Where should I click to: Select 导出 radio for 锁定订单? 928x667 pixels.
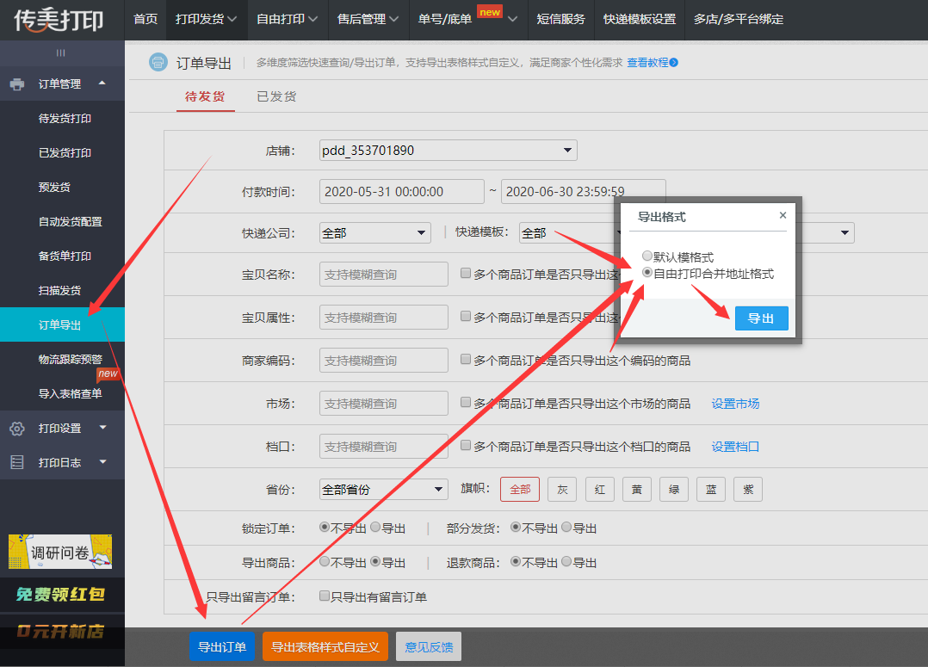point(375,528)
